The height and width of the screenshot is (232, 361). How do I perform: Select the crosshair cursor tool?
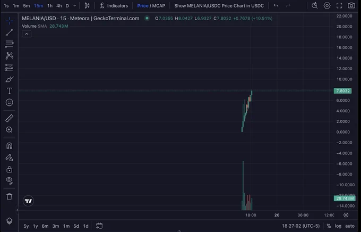[x=10, y=21]
